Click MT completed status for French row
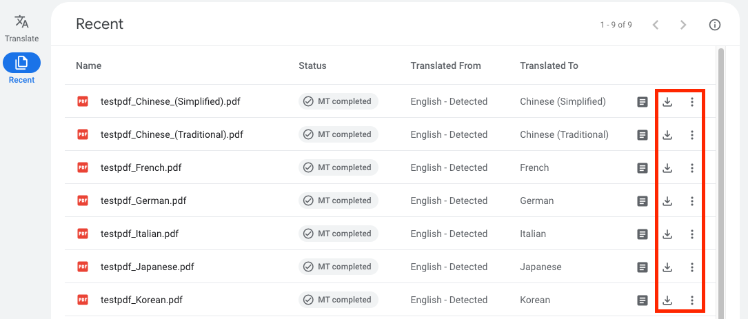Image resolution: width=748 pixels, height=319 pixels. pyautogui.click(x=338, y=167)
